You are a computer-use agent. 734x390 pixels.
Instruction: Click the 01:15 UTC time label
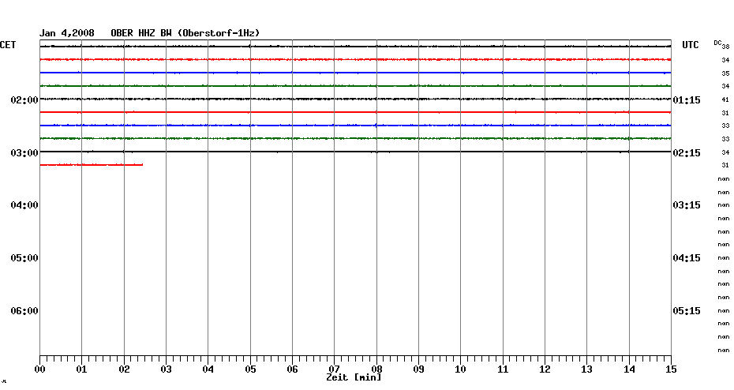(x=687, y=100)
